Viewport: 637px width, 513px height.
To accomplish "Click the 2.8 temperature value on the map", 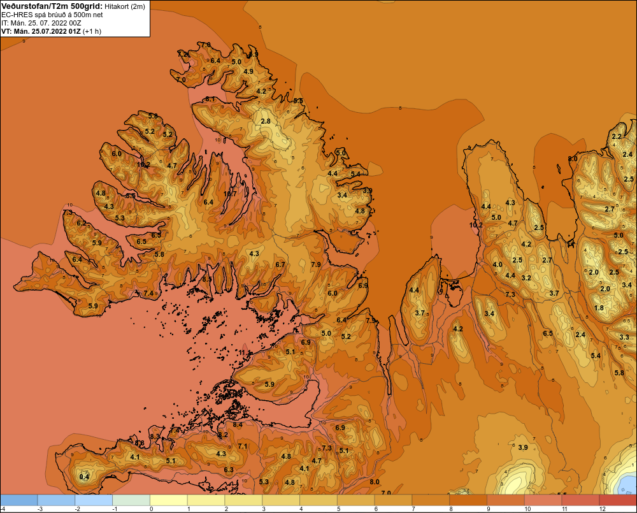I will click(x=266, y=121).
